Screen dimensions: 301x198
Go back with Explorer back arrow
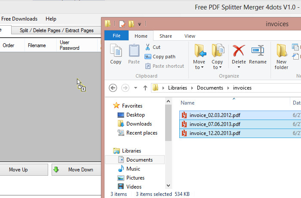coord(113,88)
